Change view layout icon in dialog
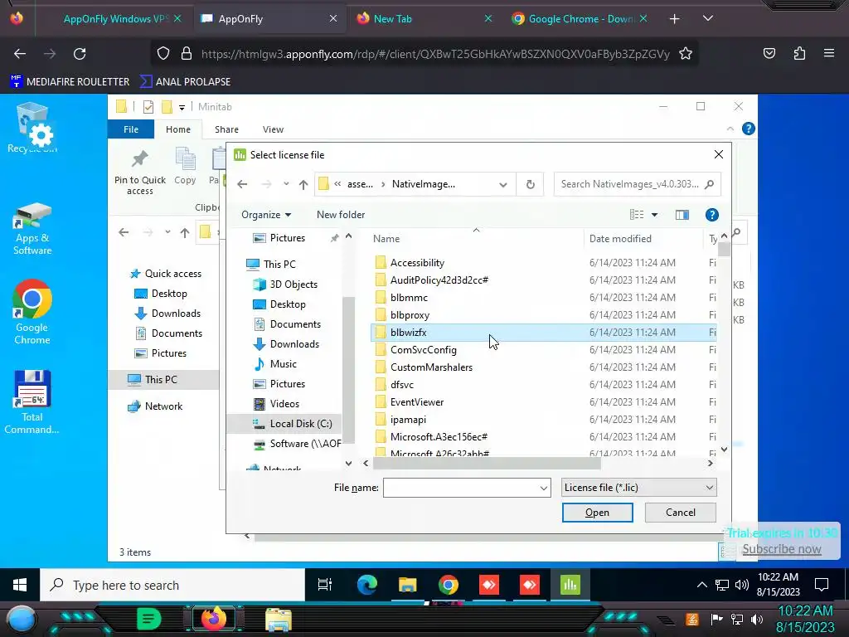The width and height of the screenshot is (849, 637). pos(637,215)
